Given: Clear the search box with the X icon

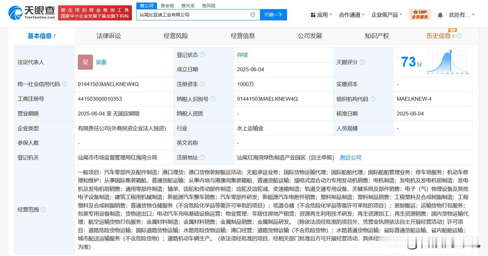Looking at the screenshot, I should 253,14.
